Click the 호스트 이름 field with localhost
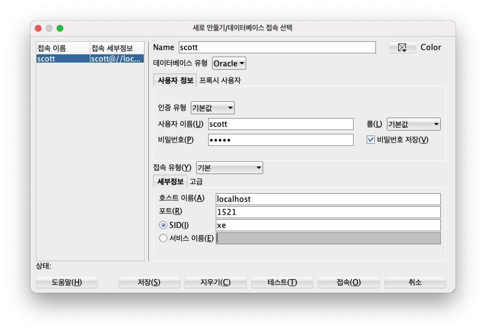 328,199
